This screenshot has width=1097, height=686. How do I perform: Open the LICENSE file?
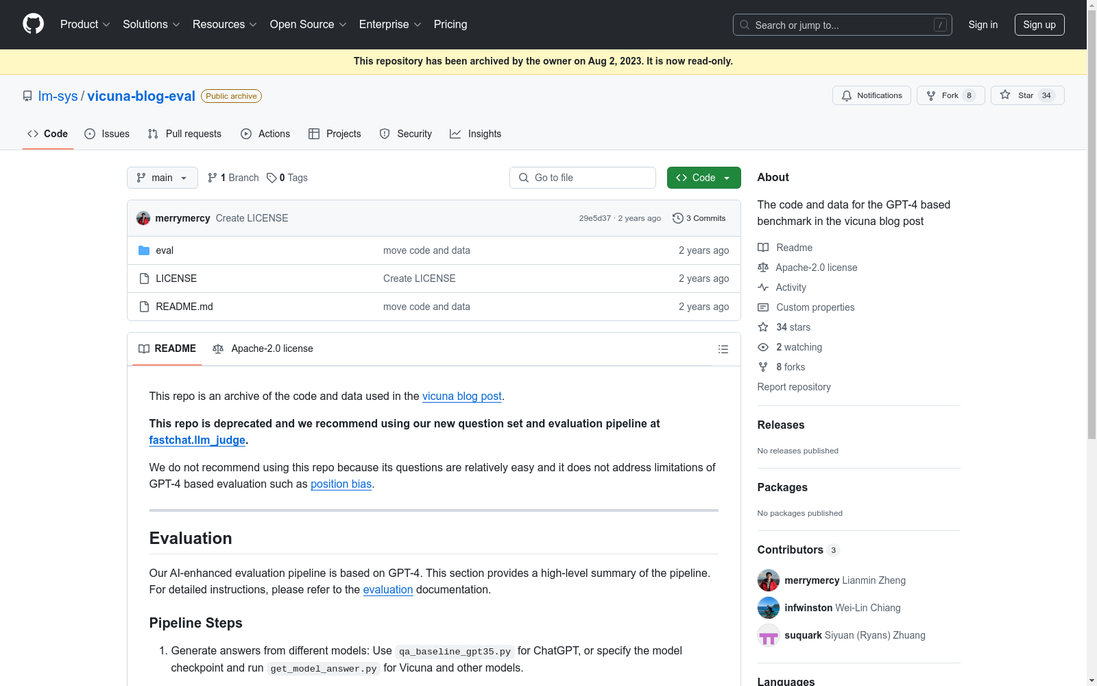pyautogui.click(x=176, y=279)
